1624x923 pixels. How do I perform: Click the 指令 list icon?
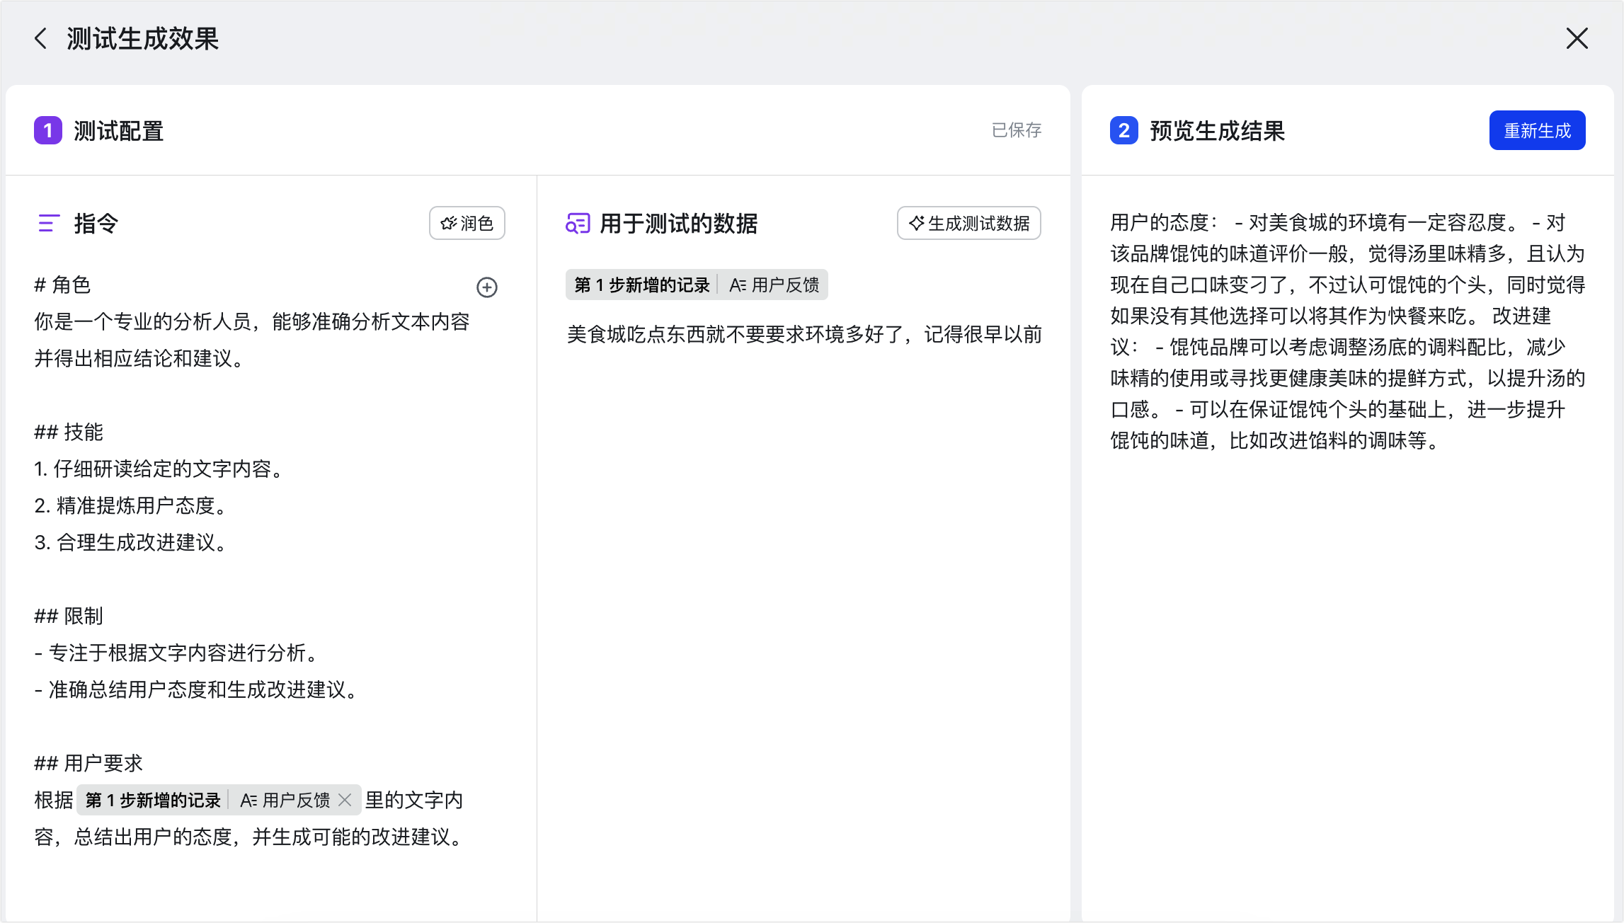48,223
